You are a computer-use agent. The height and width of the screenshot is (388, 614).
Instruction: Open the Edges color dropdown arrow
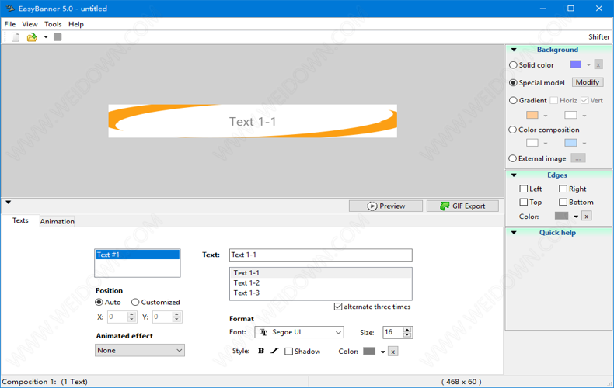pos(576,217)
